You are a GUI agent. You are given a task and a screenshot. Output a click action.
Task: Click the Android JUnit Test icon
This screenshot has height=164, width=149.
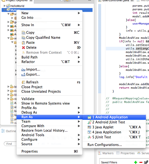(89, 122)
